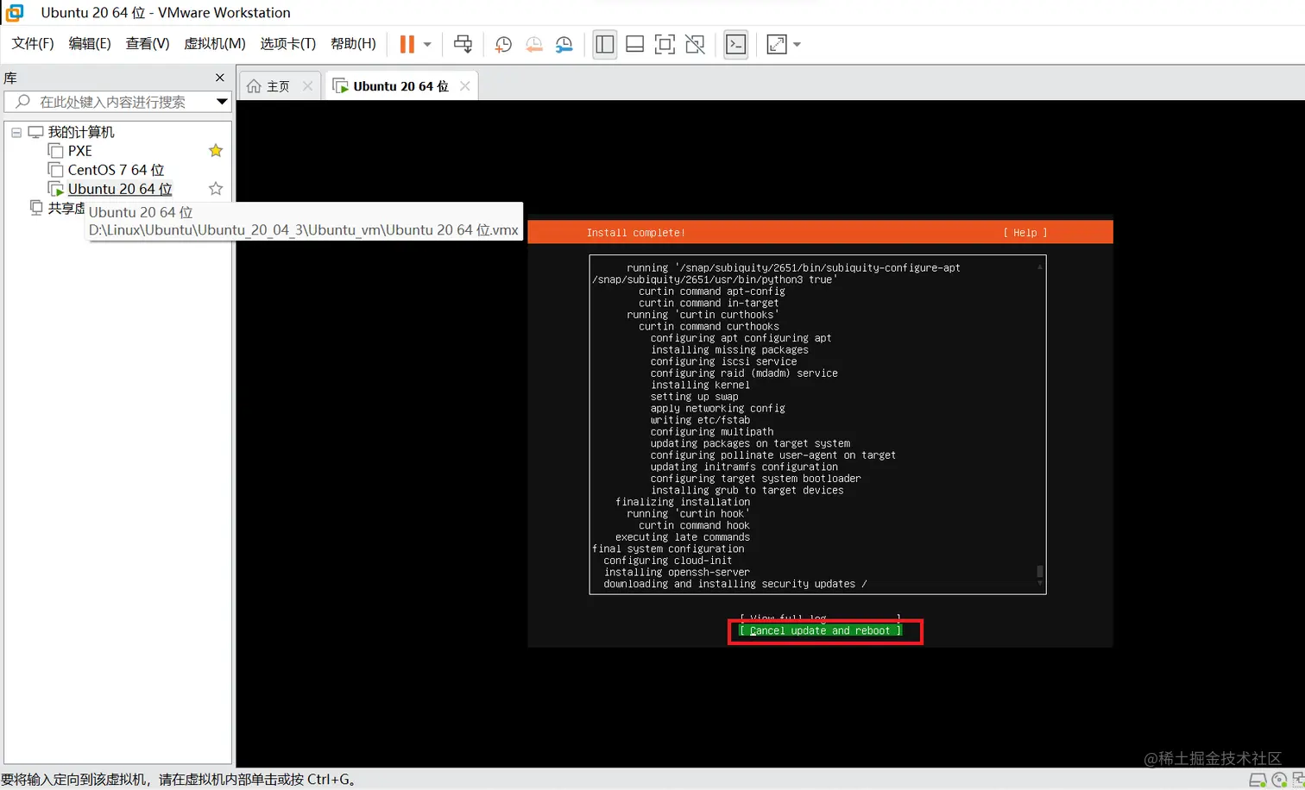Close the library (库) panel
The image size is (1305, 790).
pos(220,78)
